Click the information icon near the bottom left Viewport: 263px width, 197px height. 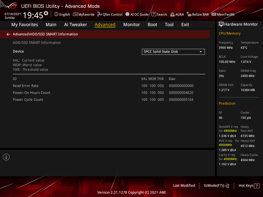pos(6,157)
